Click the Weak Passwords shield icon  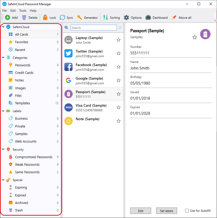(11, 164)
